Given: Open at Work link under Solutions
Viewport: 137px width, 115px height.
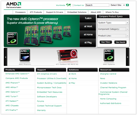Looking at the screenshot, I should click(72, 74).
